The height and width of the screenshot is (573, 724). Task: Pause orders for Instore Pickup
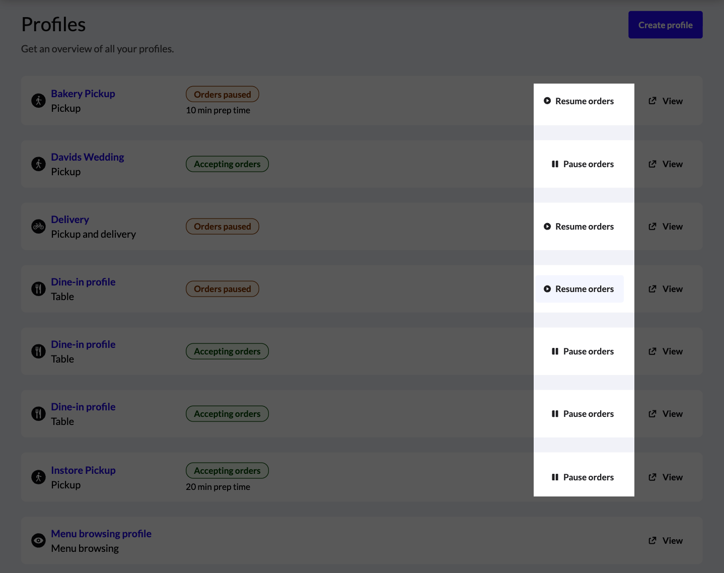(583, 477)
